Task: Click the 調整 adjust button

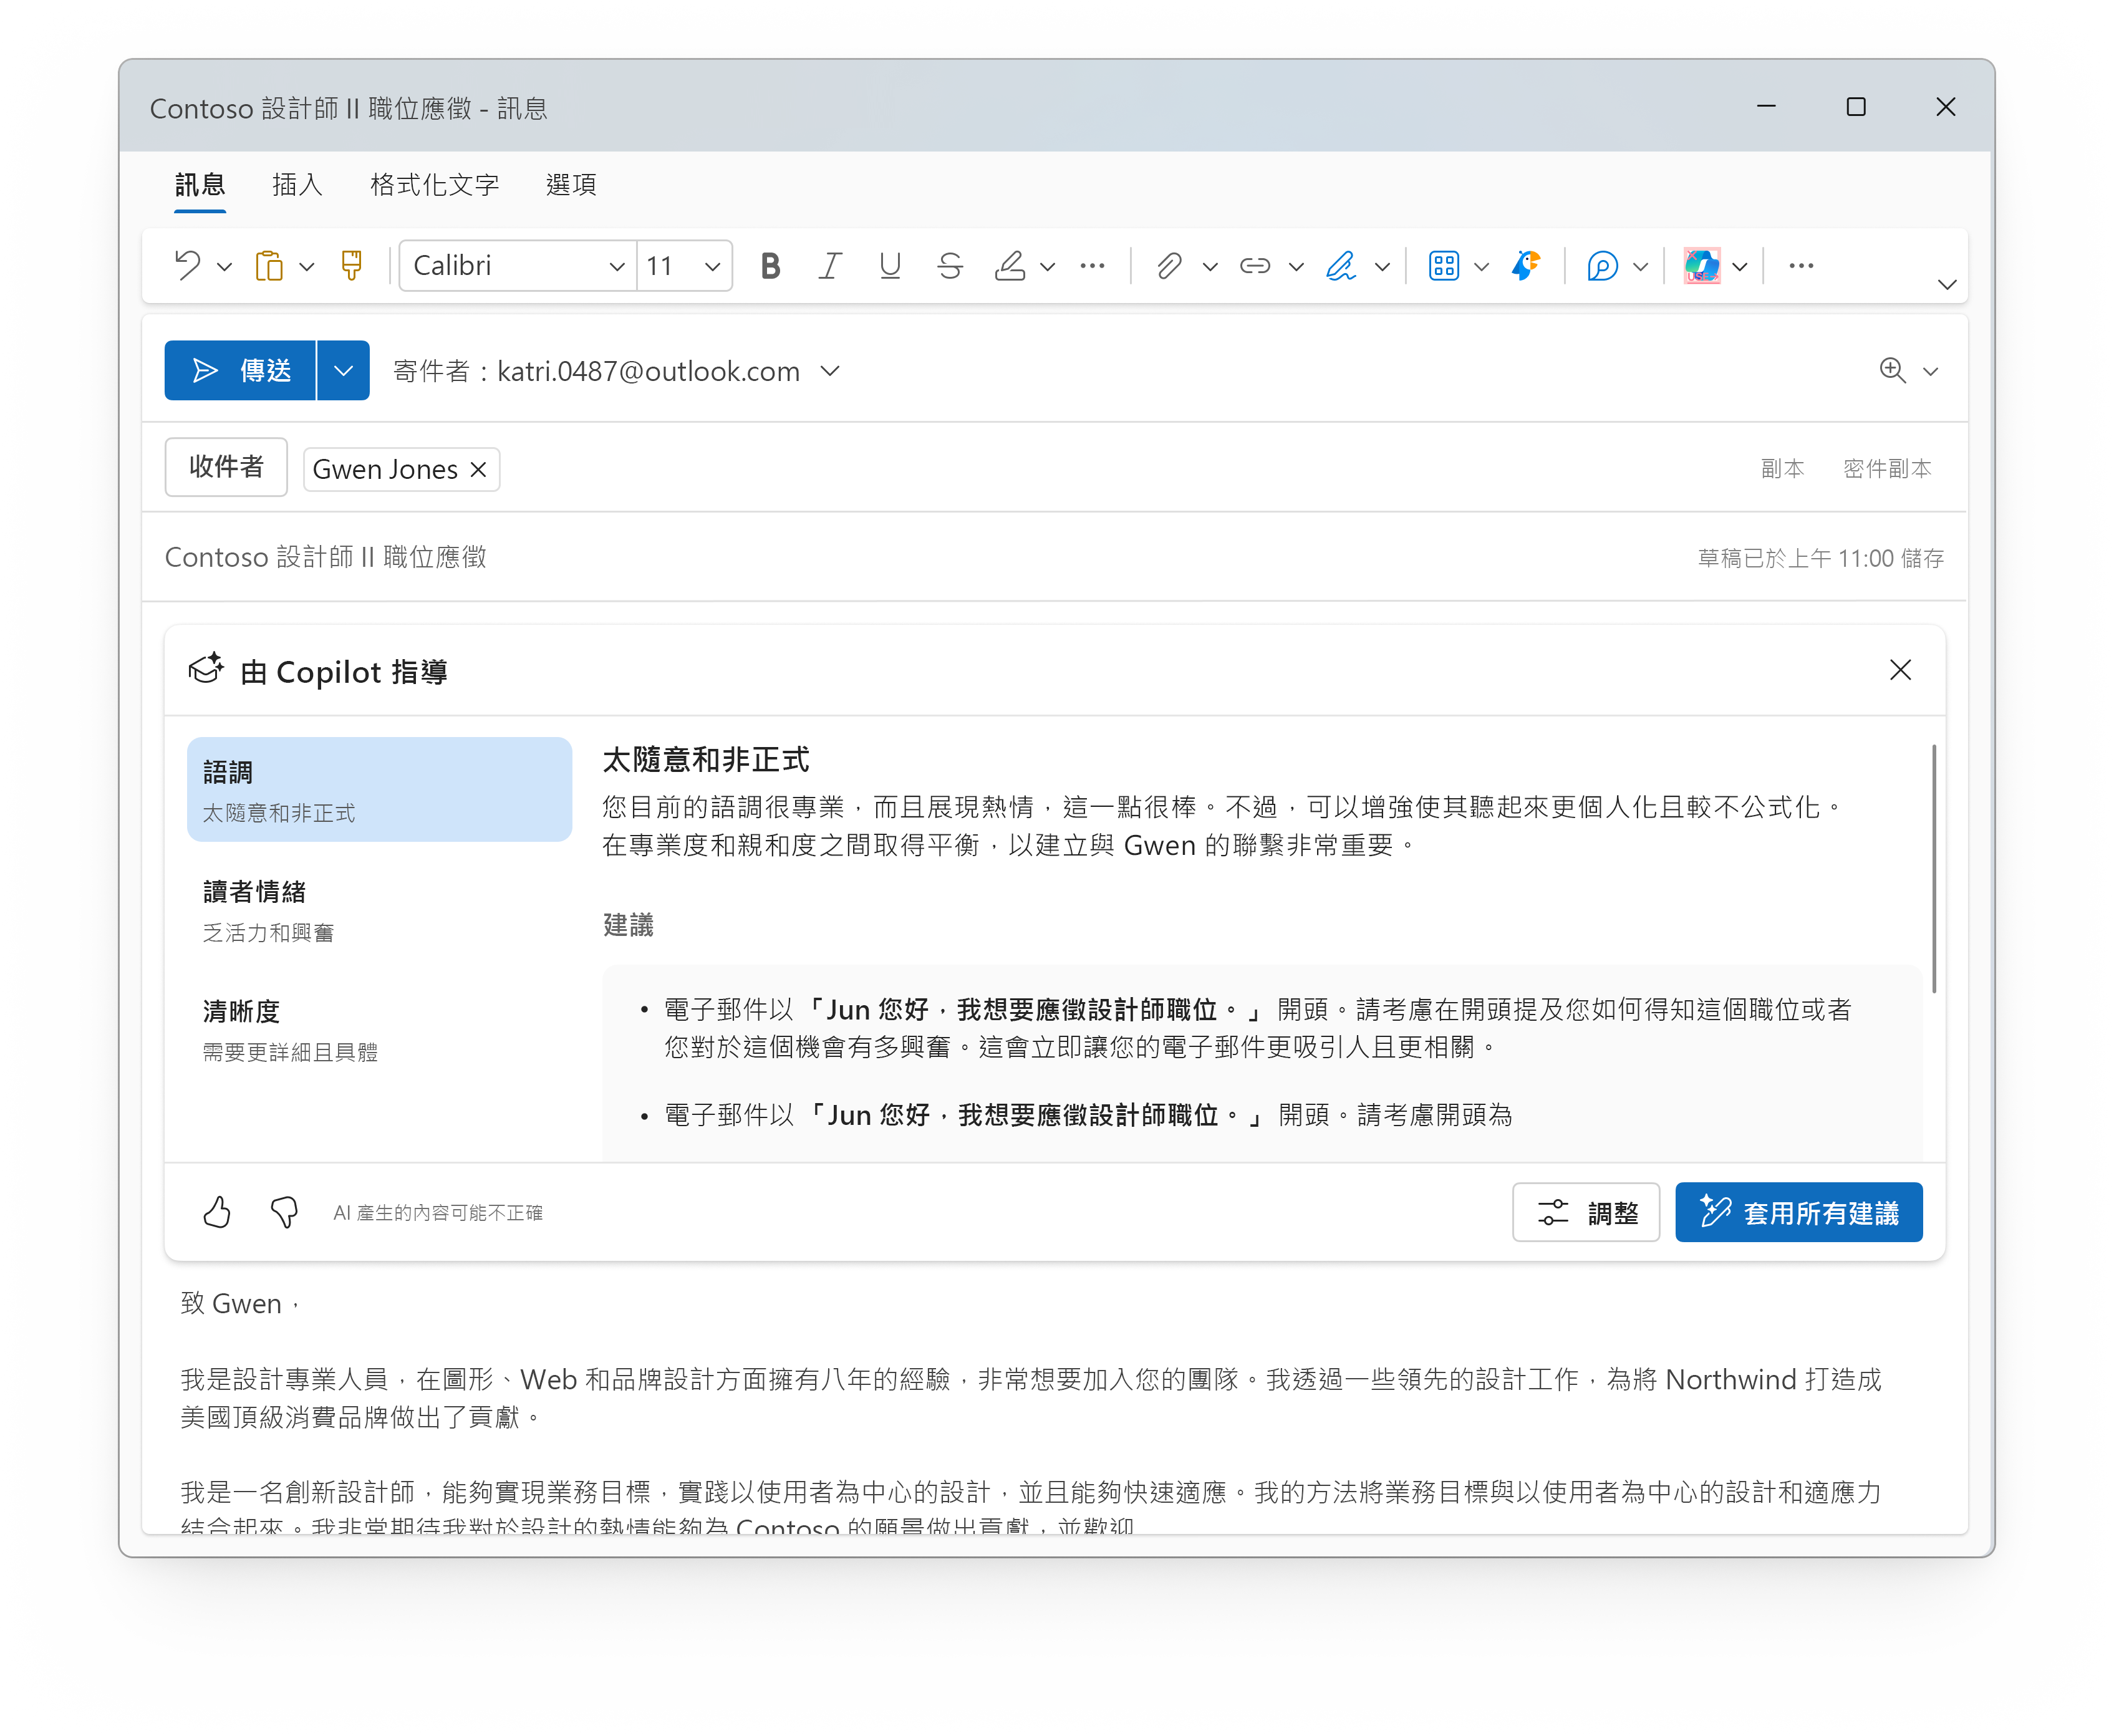Action: (1586, 1212)
